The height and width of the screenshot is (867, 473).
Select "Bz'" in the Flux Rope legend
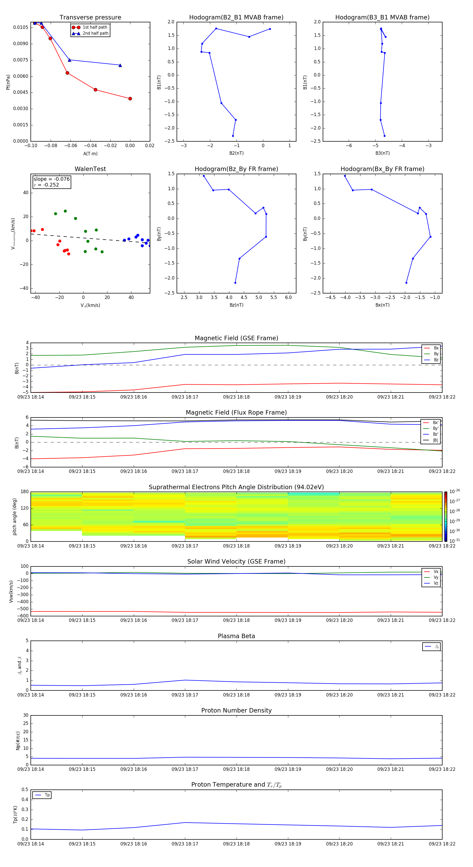(x=431, y=434)
